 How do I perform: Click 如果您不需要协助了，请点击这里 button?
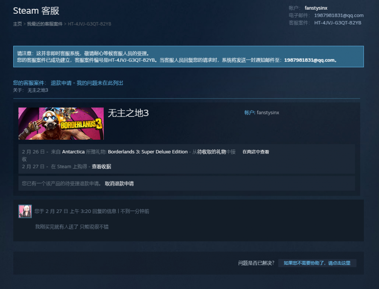tap(317, 263)
